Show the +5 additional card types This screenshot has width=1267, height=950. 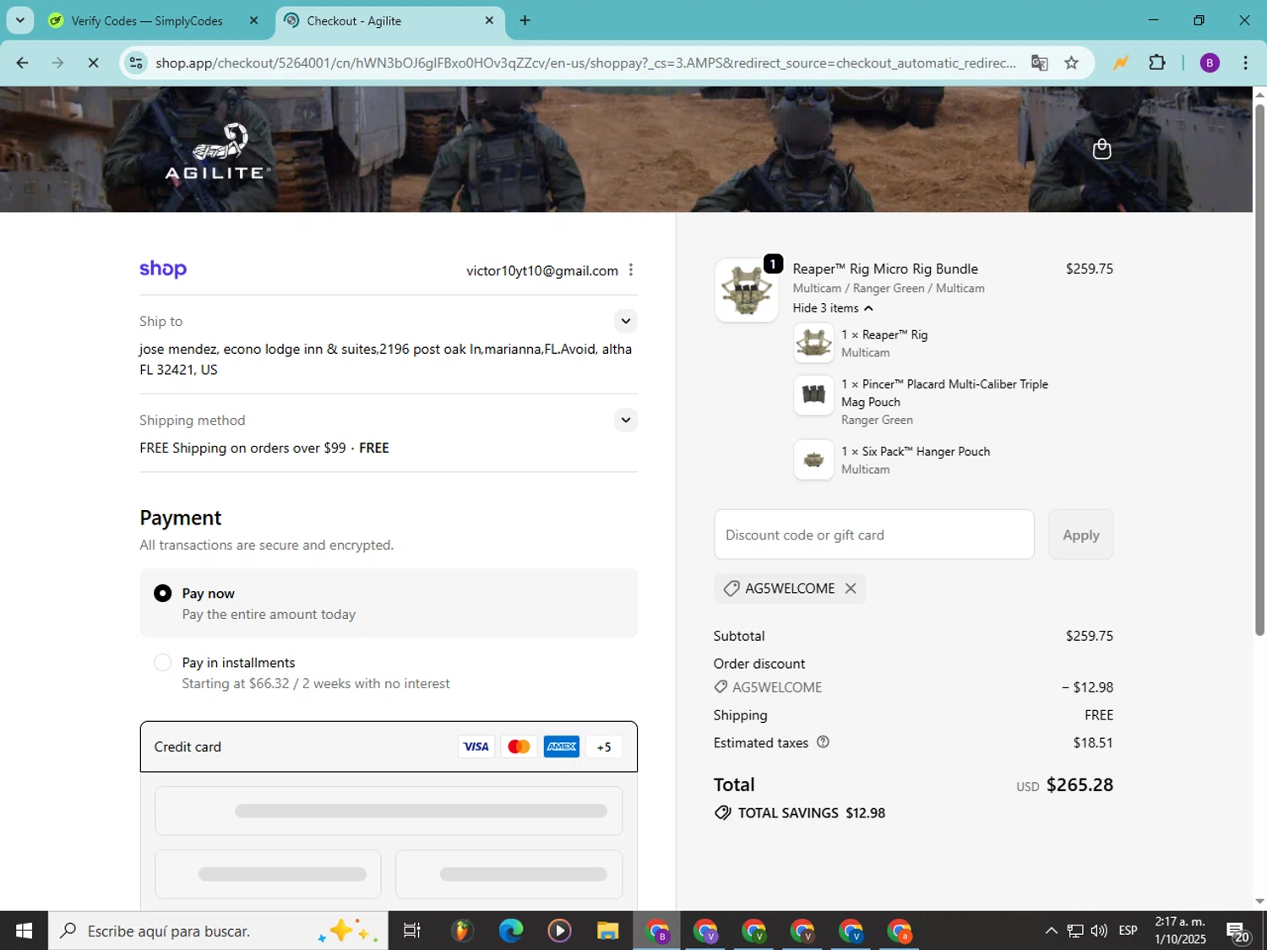[604, 746]
